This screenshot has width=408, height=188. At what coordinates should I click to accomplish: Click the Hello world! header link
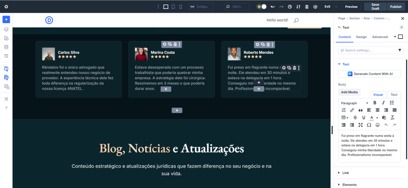pyautogui.click(x=277, y=20)
